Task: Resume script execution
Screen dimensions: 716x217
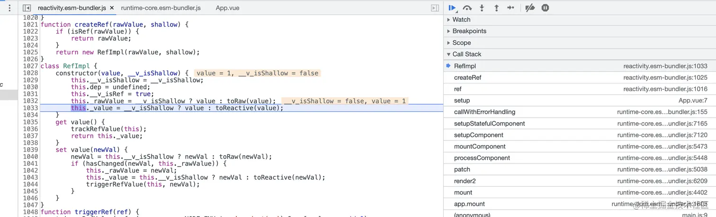Action: pyautogui.click(x=453, y=8)
